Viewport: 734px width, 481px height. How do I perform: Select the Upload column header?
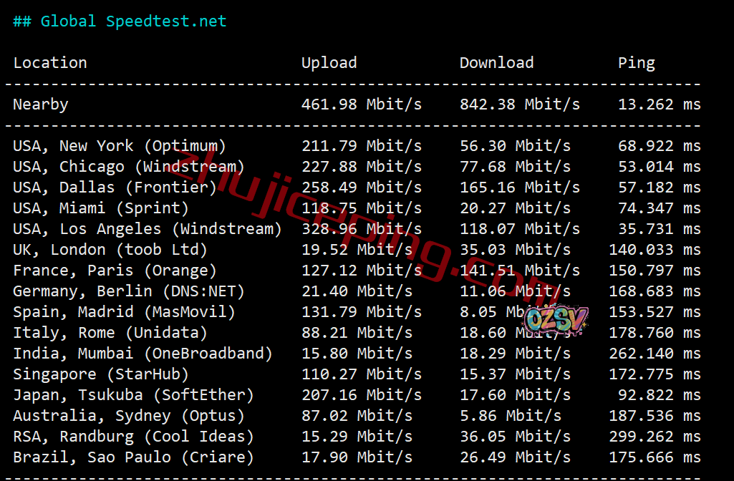click(329, 63)
